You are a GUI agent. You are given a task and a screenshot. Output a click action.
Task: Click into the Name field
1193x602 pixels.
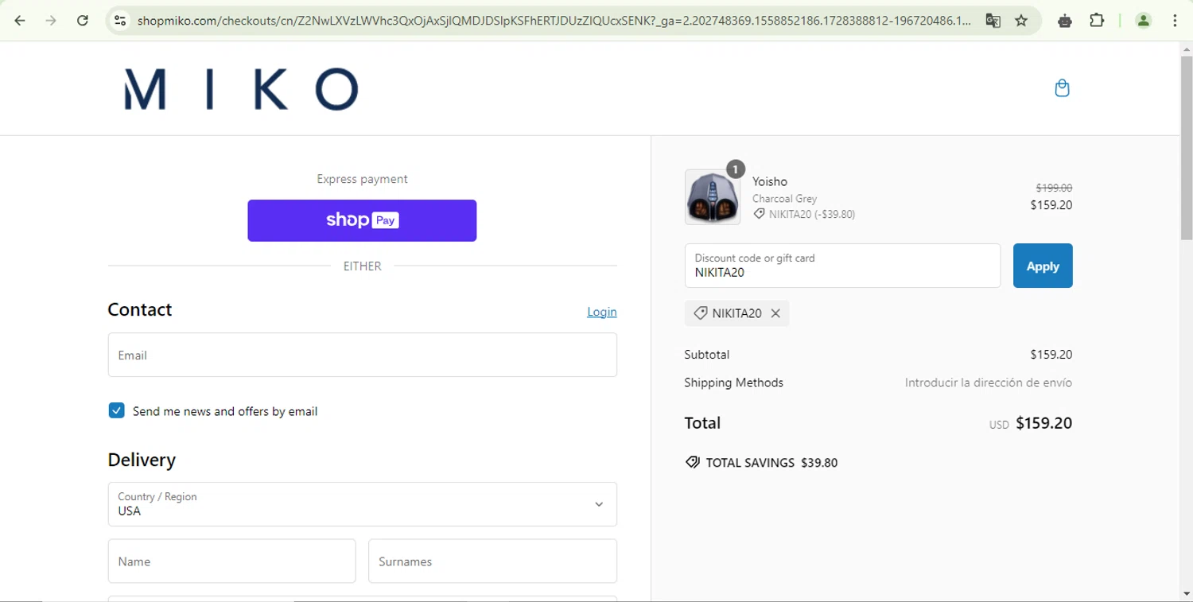pos(231,561)
